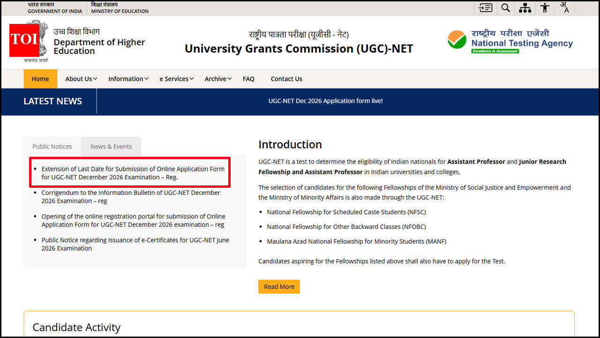Open the sitemap icon
This screenshot has height=338, width=600.
525,8
